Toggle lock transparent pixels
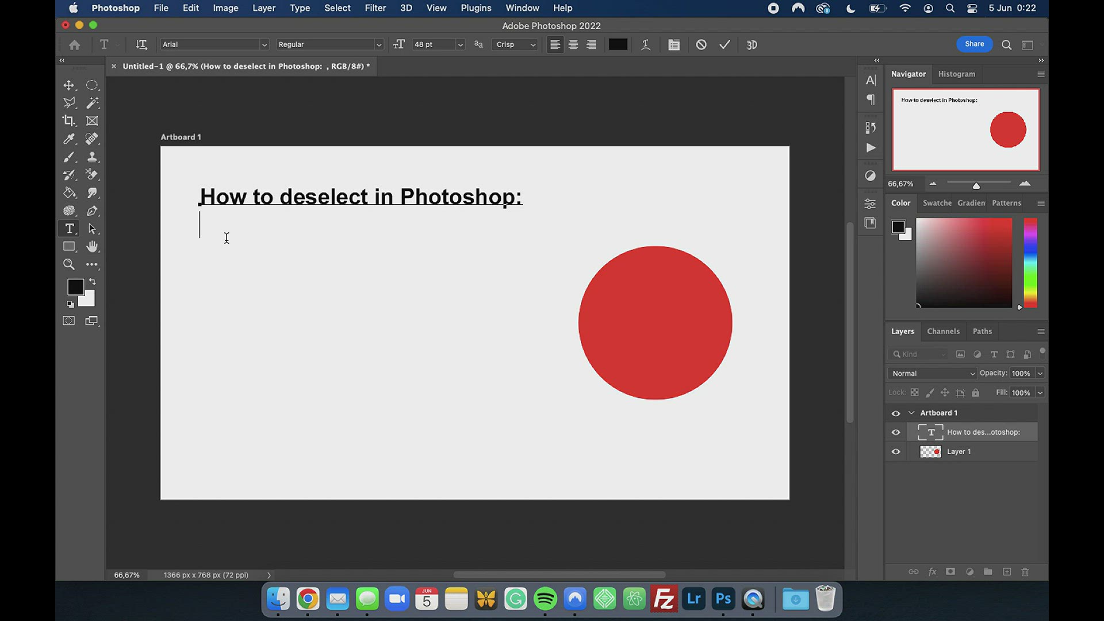Screen dimensions: 1104x621 914,393
